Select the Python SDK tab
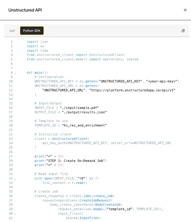 pos(32,30)
